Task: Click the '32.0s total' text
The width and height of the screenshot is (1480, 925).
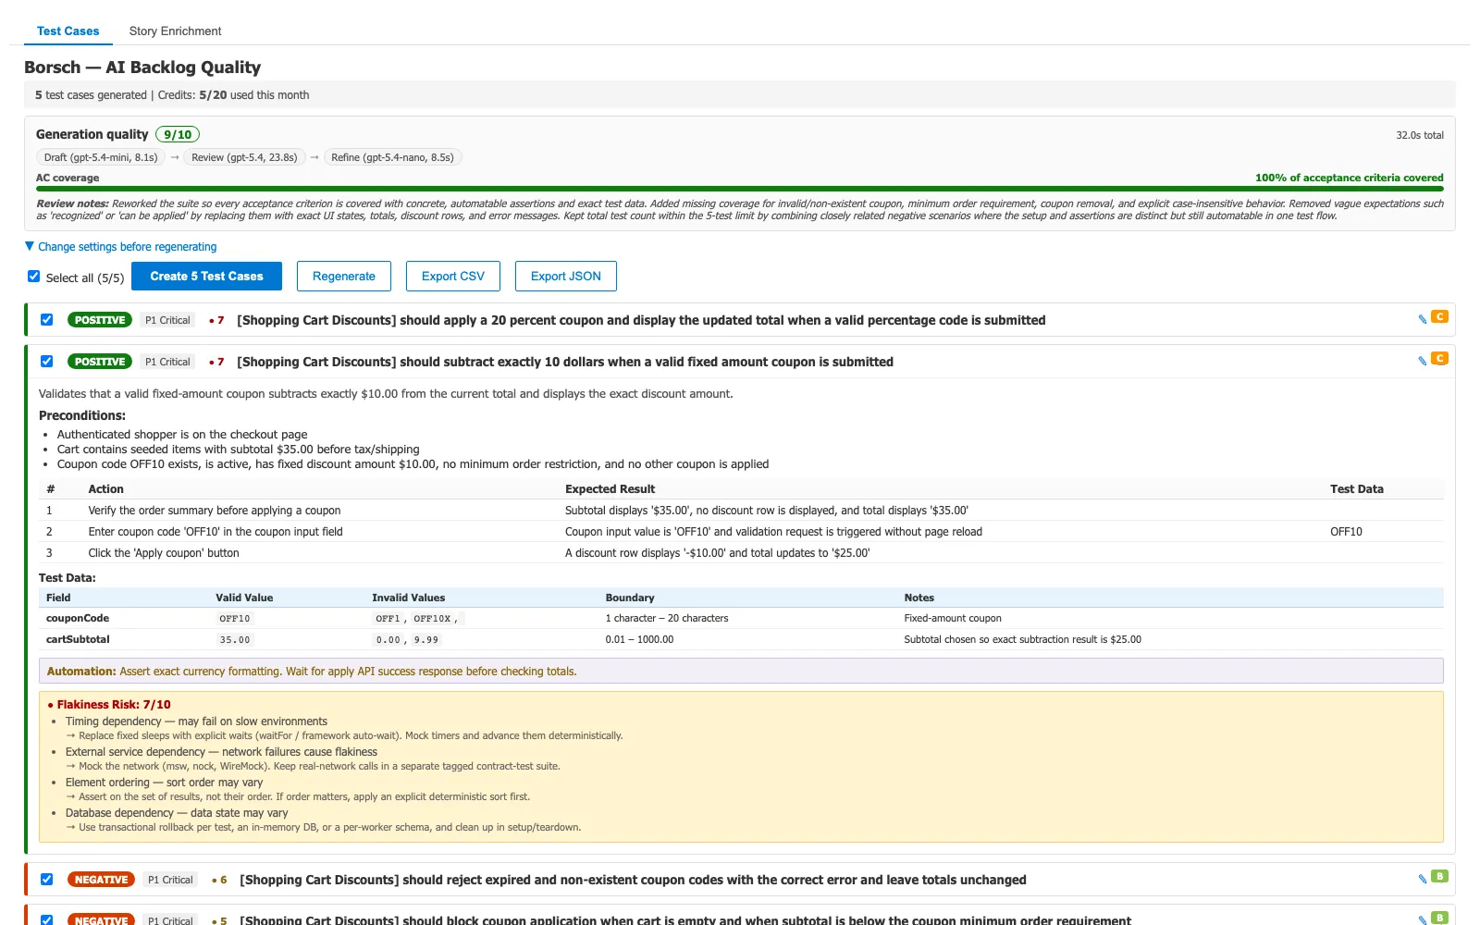Action: (x=1420, y=135)
